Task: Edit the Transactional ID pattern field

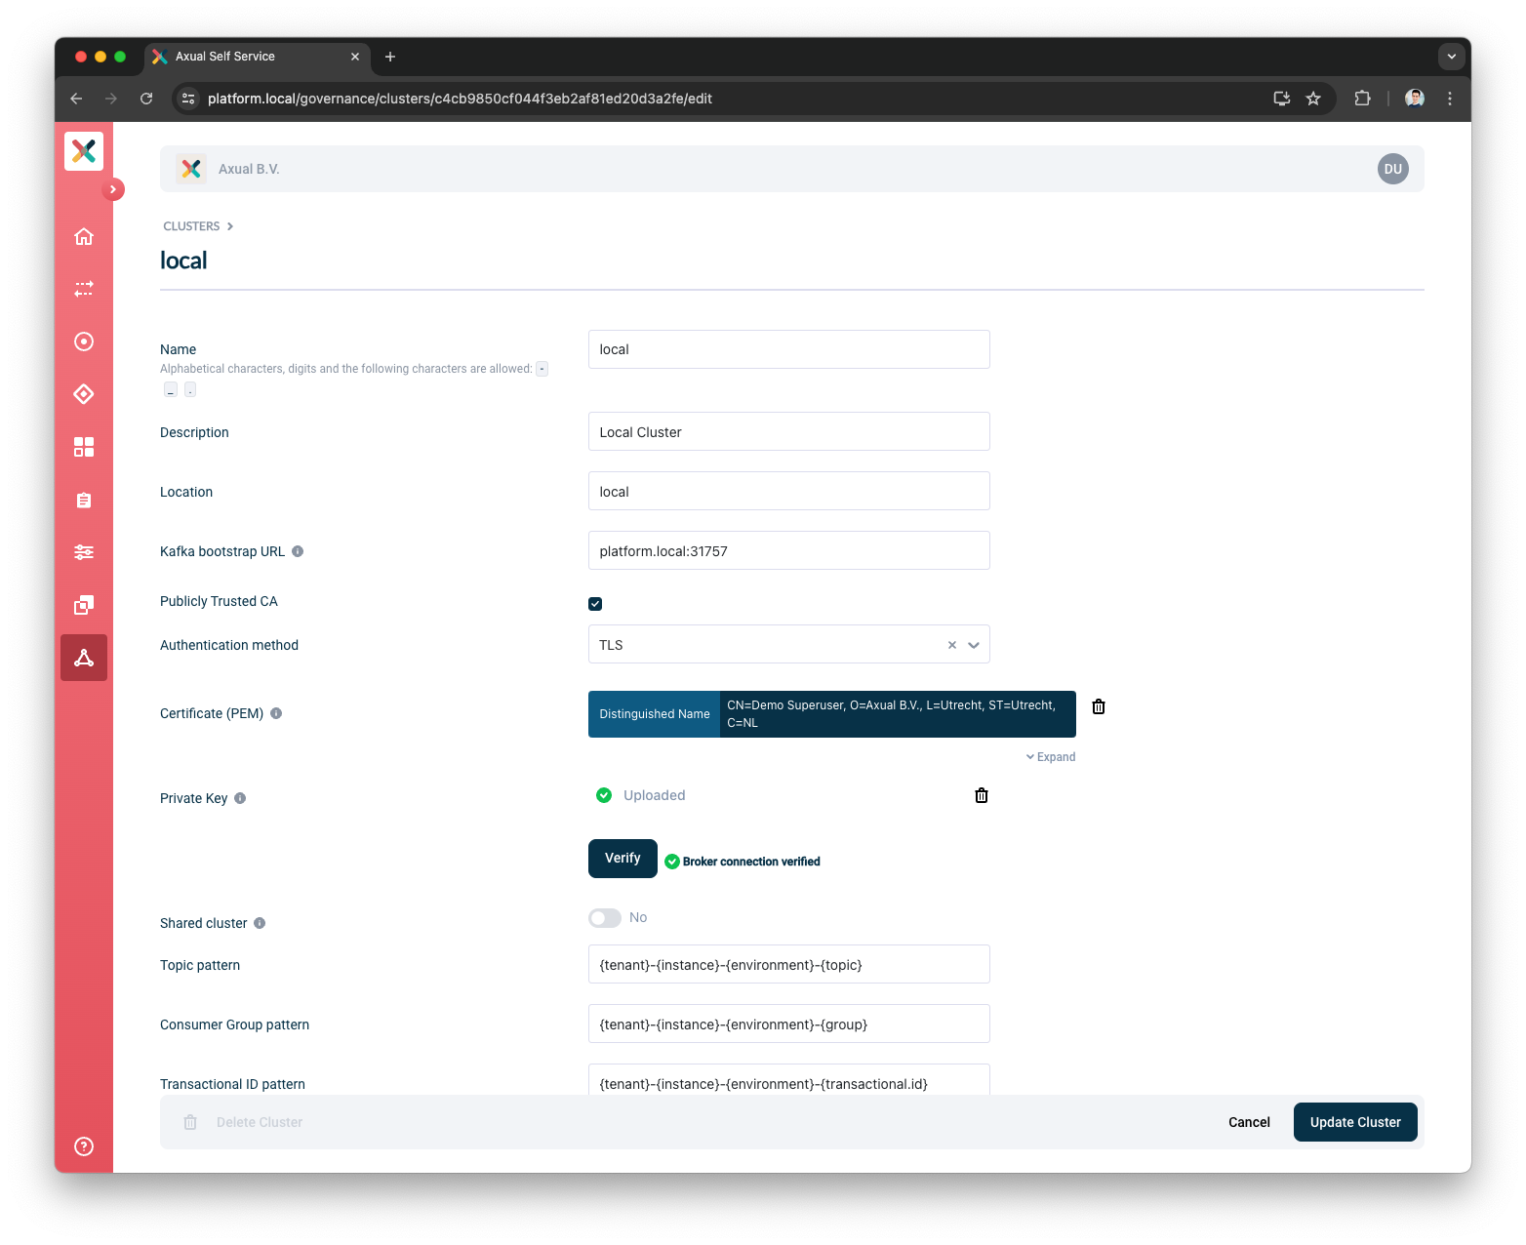Action: [x=789, y=1079]
